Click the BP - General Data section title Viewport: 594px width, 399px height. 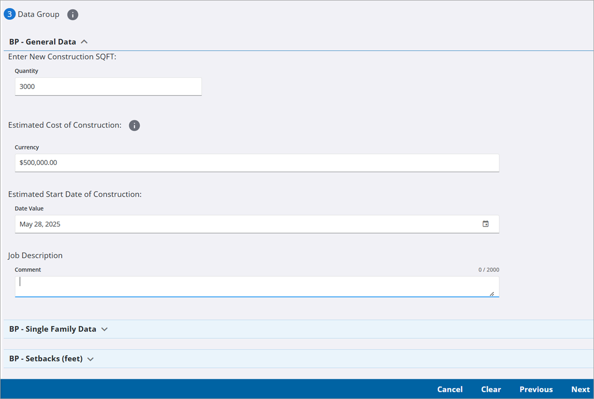pos(42,42)
